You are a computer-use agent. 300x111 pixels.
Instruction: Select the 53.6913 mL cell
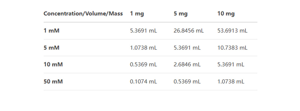(232, 31)
